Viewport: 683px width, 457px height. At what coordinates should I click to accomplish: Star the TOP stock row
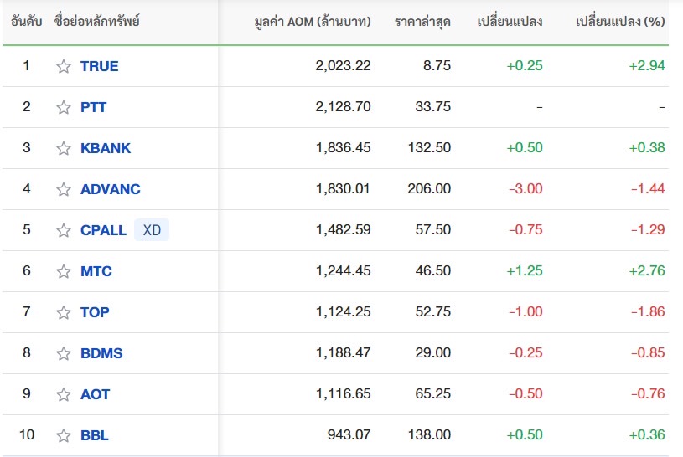click(x=64, y=312)
